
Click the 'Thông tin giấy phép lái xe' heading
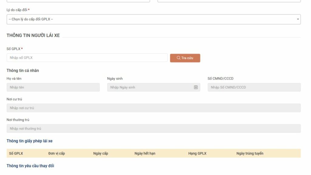pyautogui.click(x=29, y=141)
